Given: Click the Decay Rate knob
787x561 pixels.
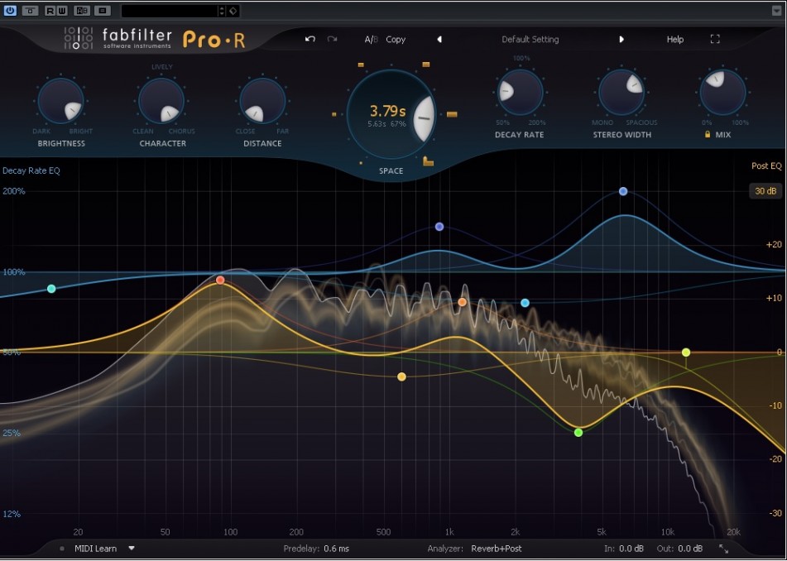Looking at the screenshot, I should point(520,93).
